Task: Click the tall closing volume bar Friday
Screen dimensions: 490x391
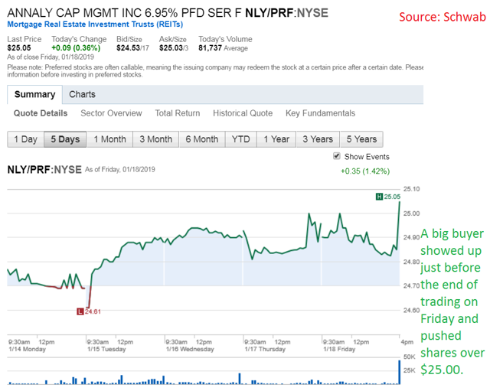Action: (399, 373)
